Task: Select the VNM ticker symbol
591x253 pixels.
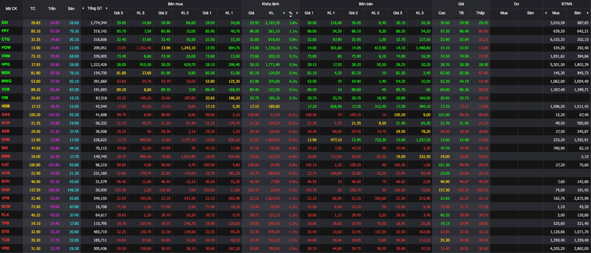Action: point(6,56)
